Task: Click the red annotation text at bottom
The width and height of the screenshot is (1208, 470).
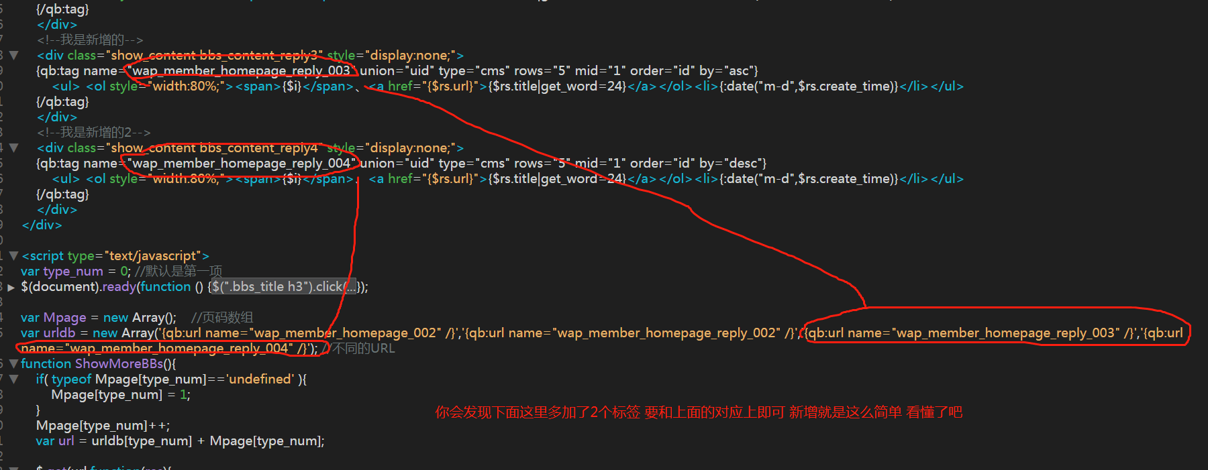Action: (699, 412)
